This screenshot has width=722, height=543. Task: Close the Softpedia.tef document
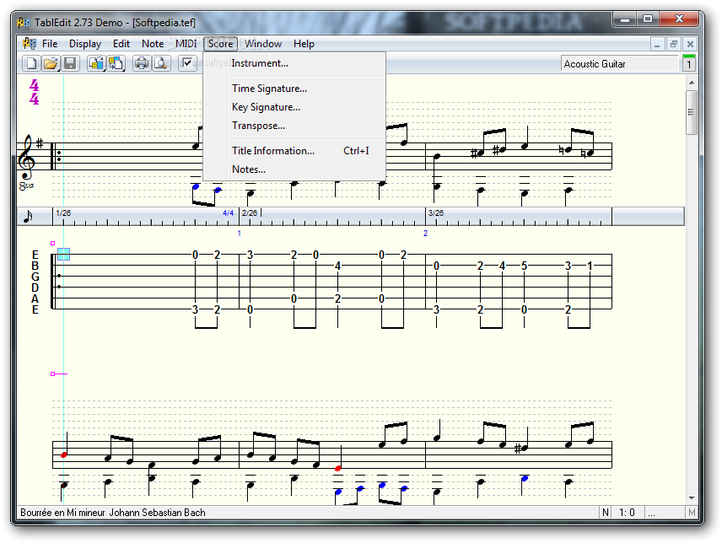click(690, 45)
